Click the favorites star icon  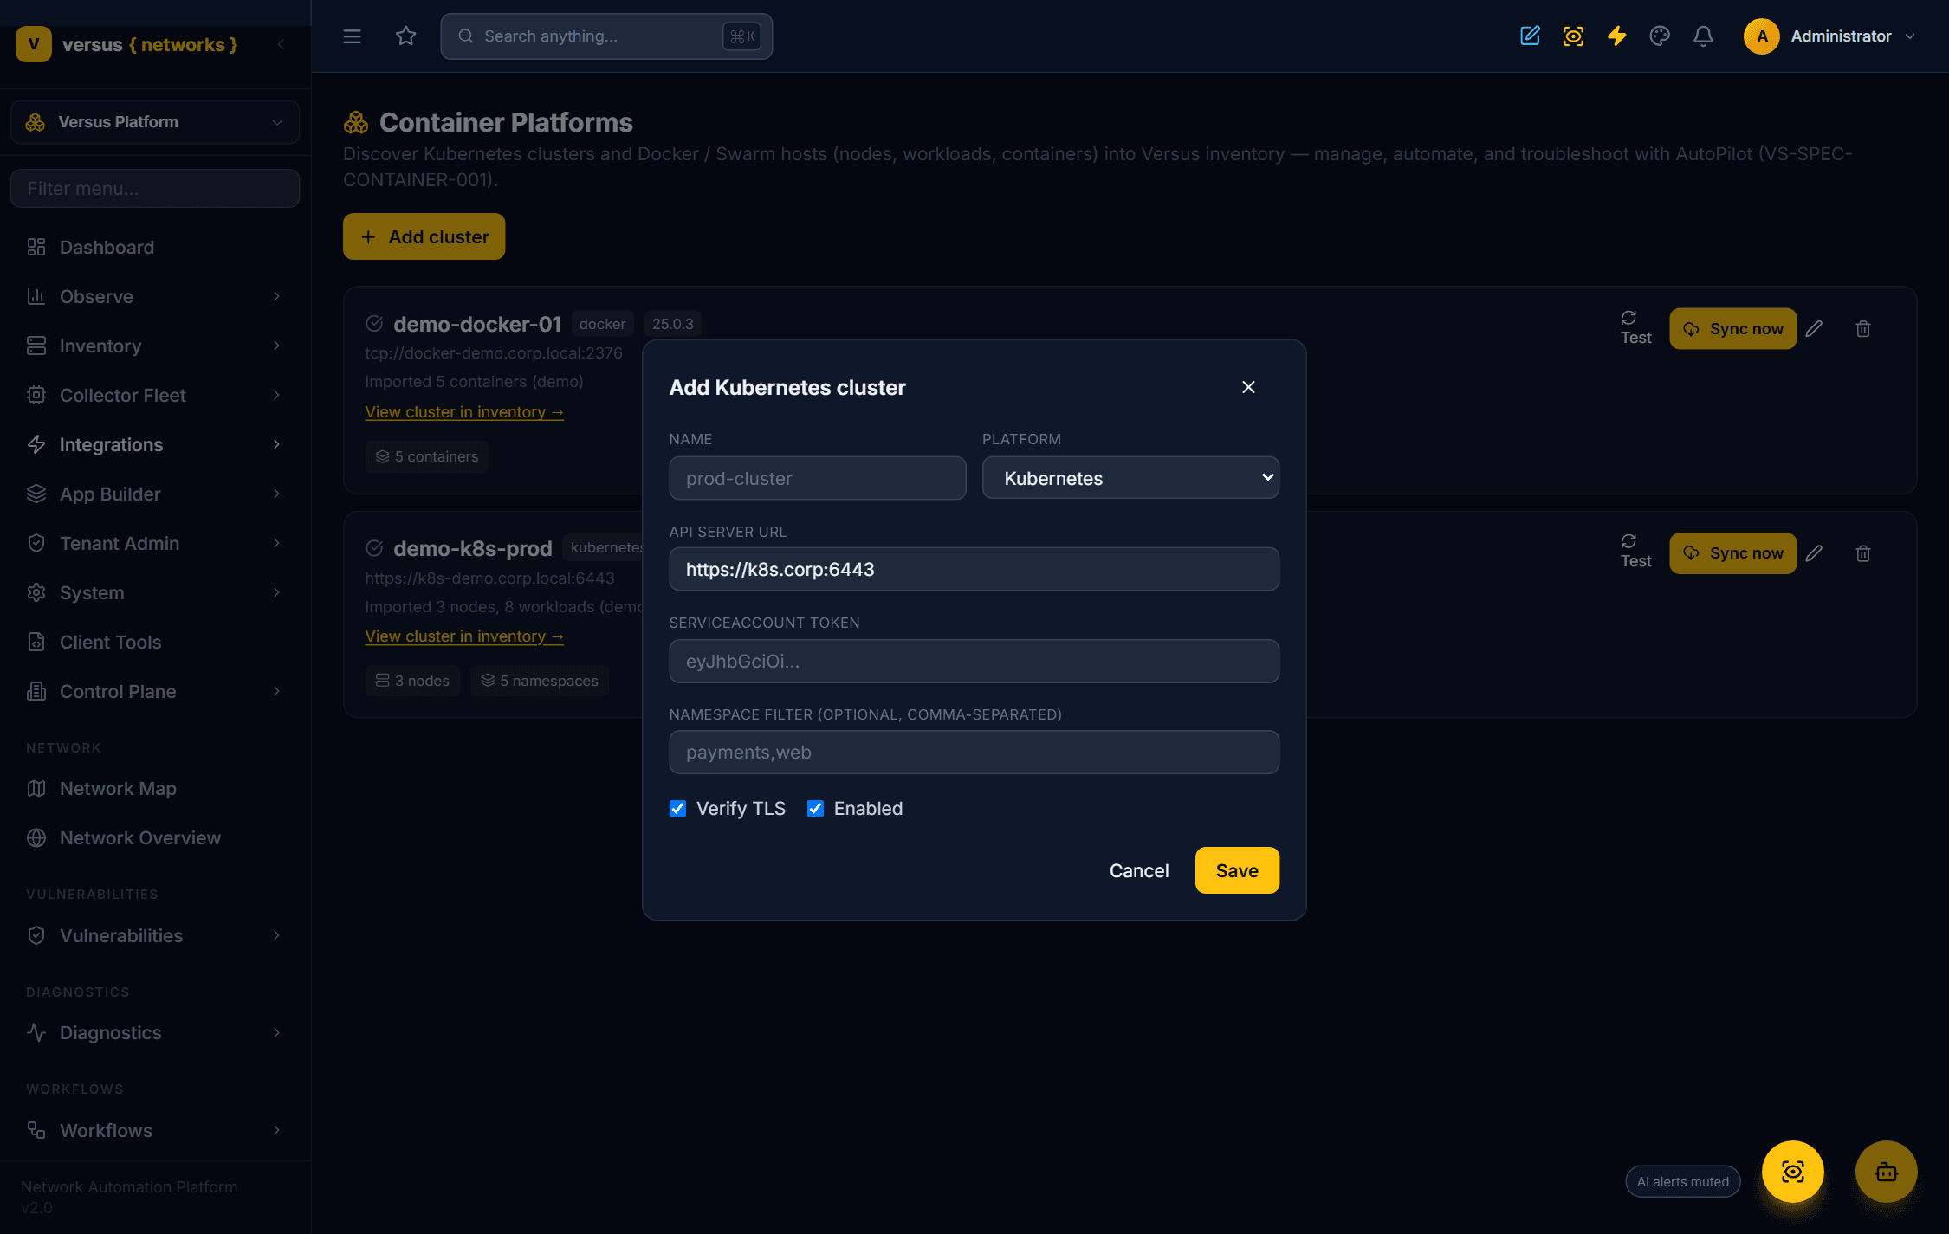coord(405,36)
